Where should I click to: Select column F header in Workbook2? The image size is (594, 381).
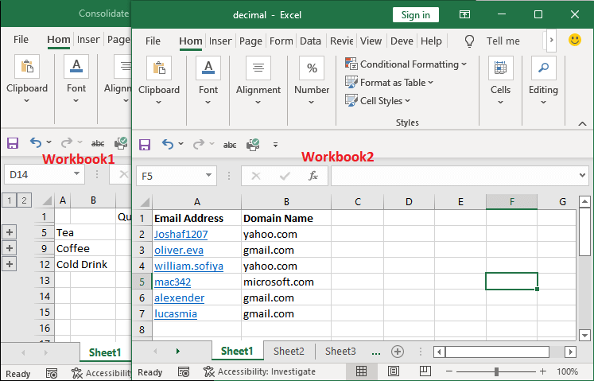(x=511, y=202)
